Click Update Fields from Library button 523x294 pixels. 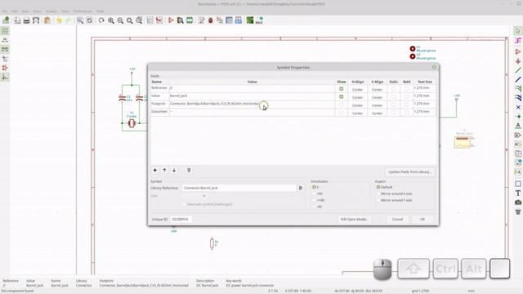pos(410,172)
